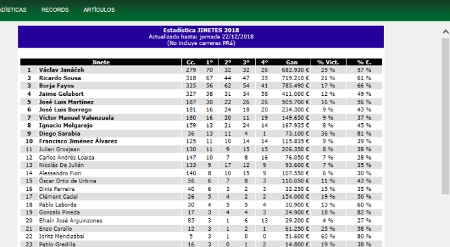Screen dimensions: 450x247
Task: Click the vertical scrollbar thumb
Action: [x=445, y=116]
